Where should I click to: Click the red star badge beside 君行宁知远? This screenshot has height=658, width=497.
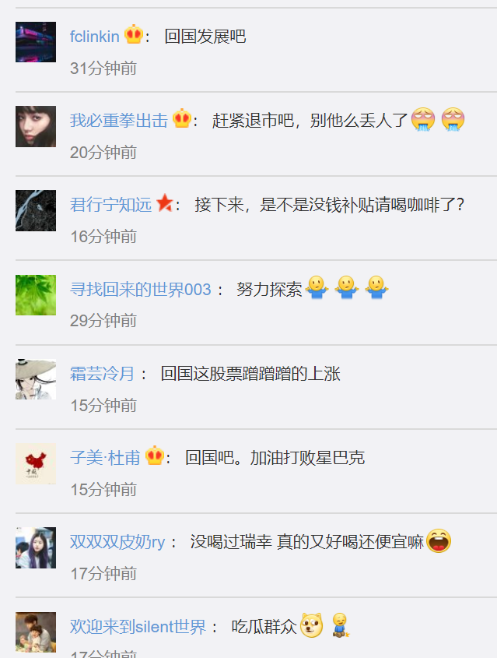[x=164, y=203]
